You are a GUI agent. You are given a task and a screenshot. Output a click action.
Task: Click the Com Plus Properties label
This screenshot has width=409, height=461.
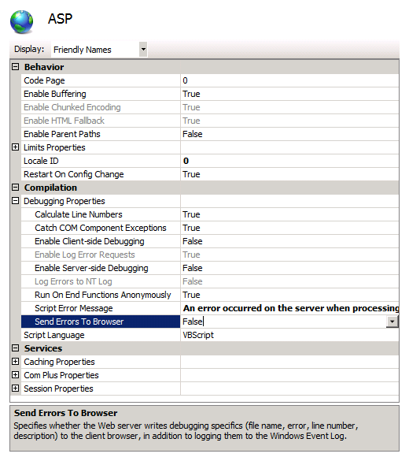(61, 375)
